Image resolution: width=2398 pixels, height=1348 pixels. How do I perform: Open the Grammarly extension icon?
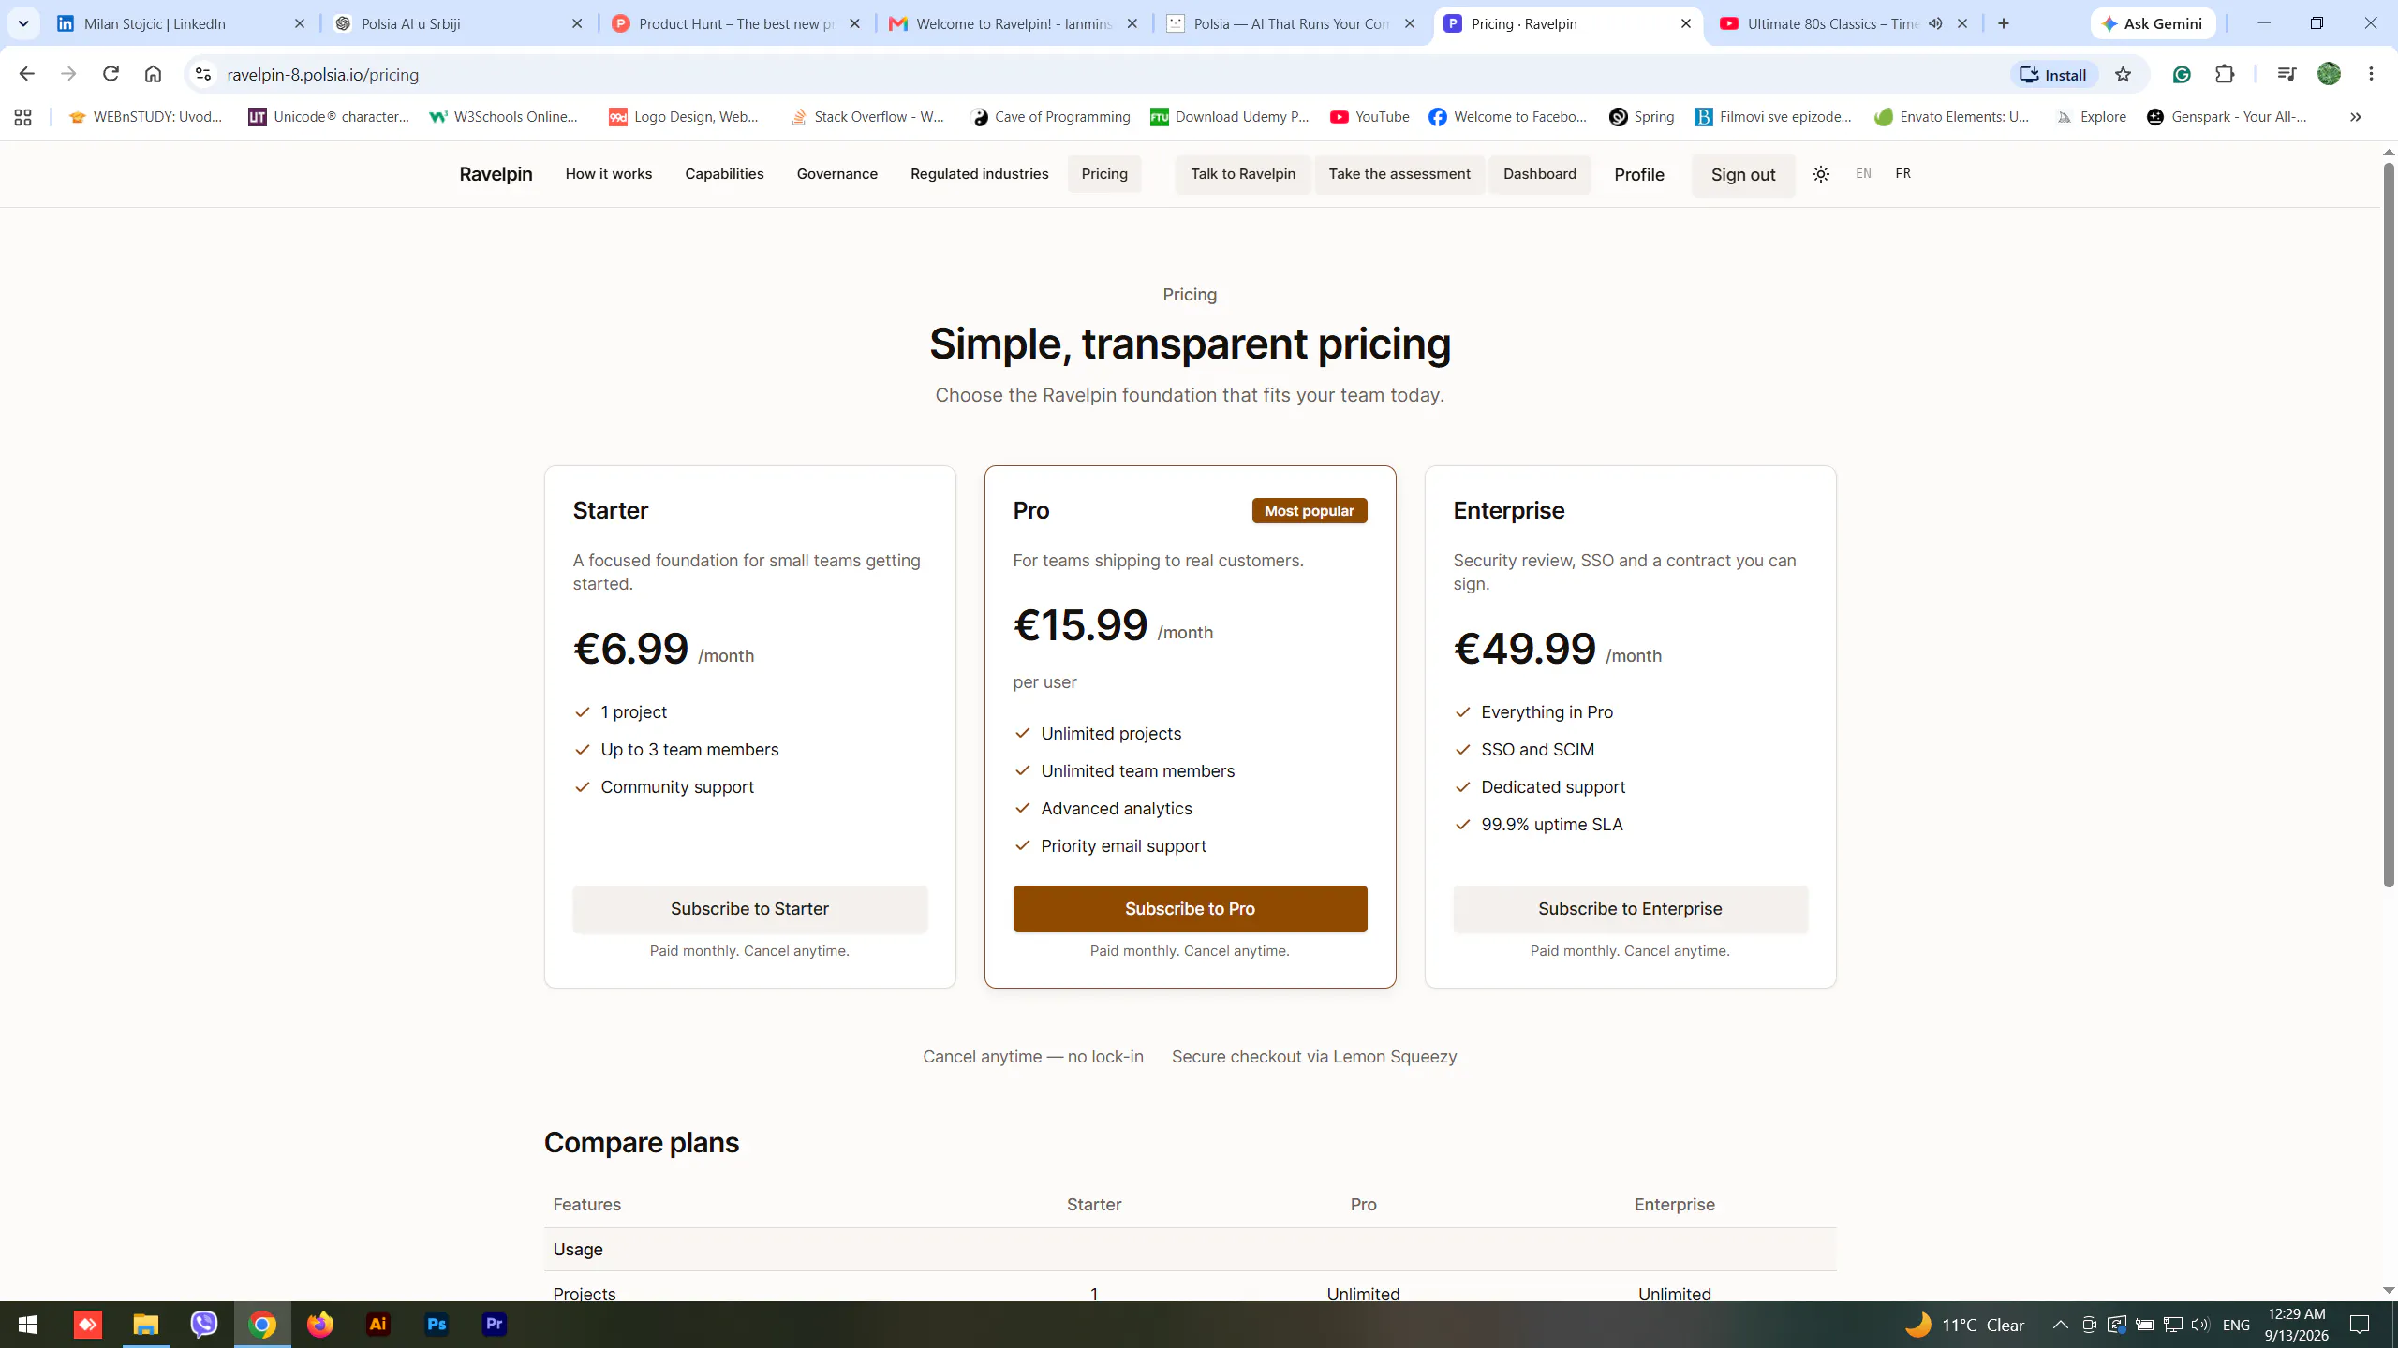pyautogui.click(x=2182, y=74)
